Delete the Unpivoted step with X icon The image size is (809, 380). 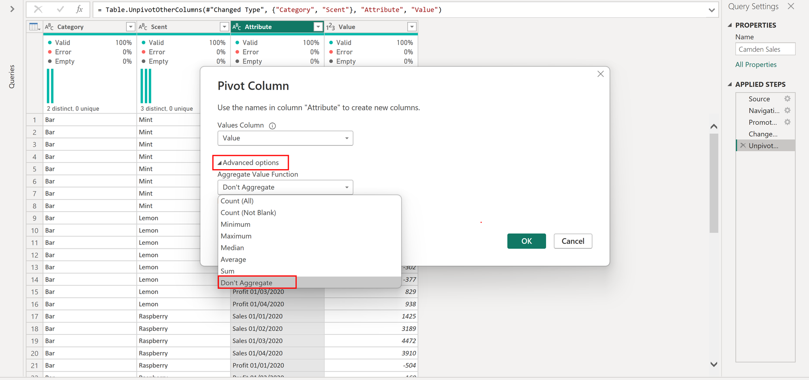pos(743,145)
